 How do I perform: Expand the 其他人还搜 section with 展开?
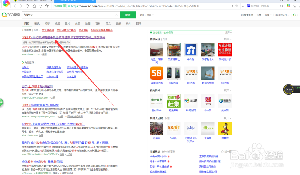click(x=227, y=118)
